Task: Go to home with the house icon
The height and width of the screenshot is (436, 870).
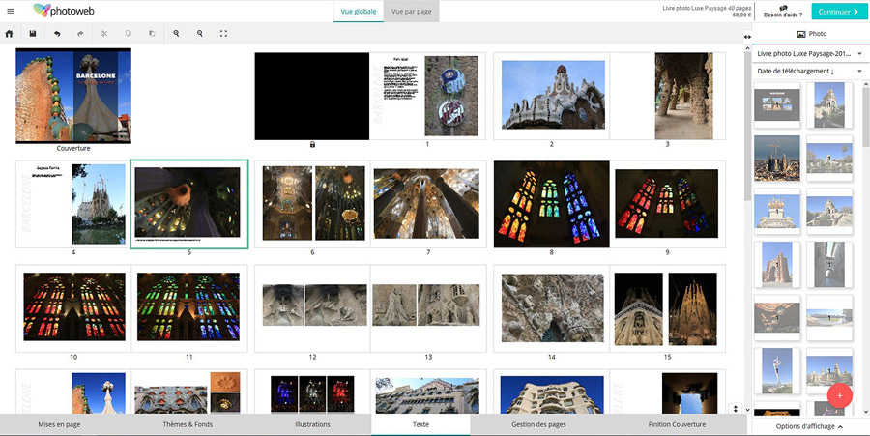Action: click(9, 34)
